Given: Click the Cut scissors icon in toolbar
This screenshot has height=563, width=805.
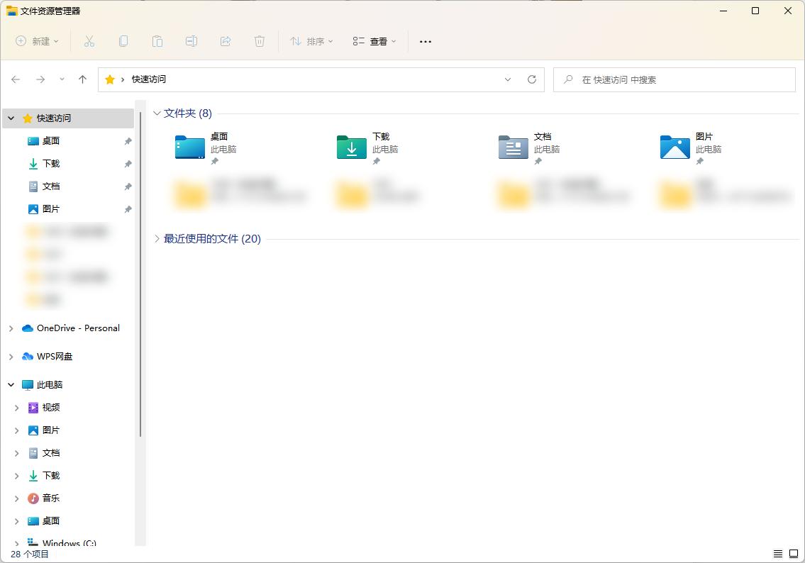Looking at the screenshot, I should click(x=89, y=41).
